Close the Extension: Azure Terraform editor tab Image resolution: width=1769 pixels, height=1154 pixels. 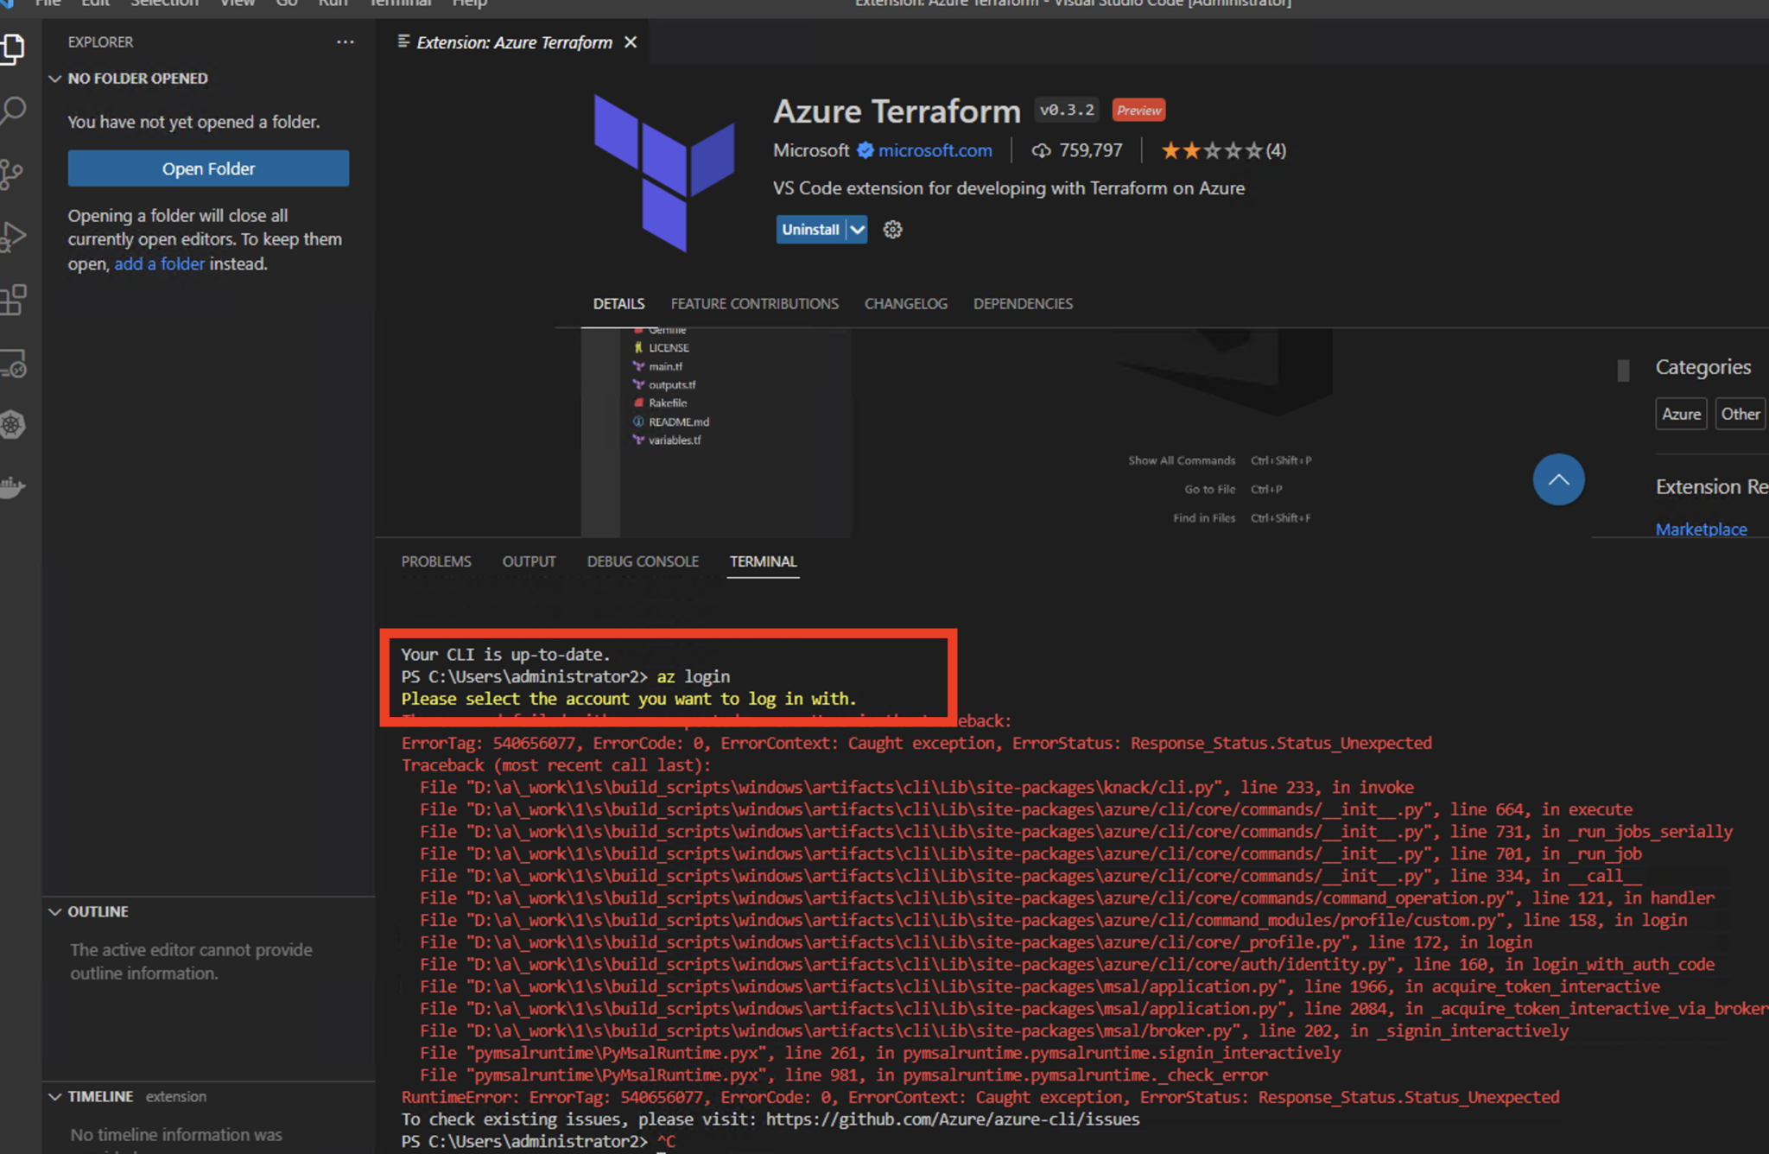pyautogui.click(x=631, y=41)
